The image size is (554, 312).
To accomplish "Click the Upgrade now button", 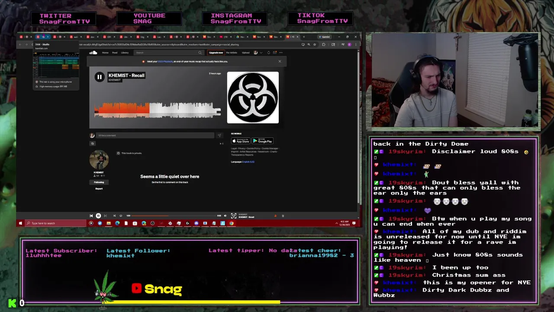I will (216, 52).
